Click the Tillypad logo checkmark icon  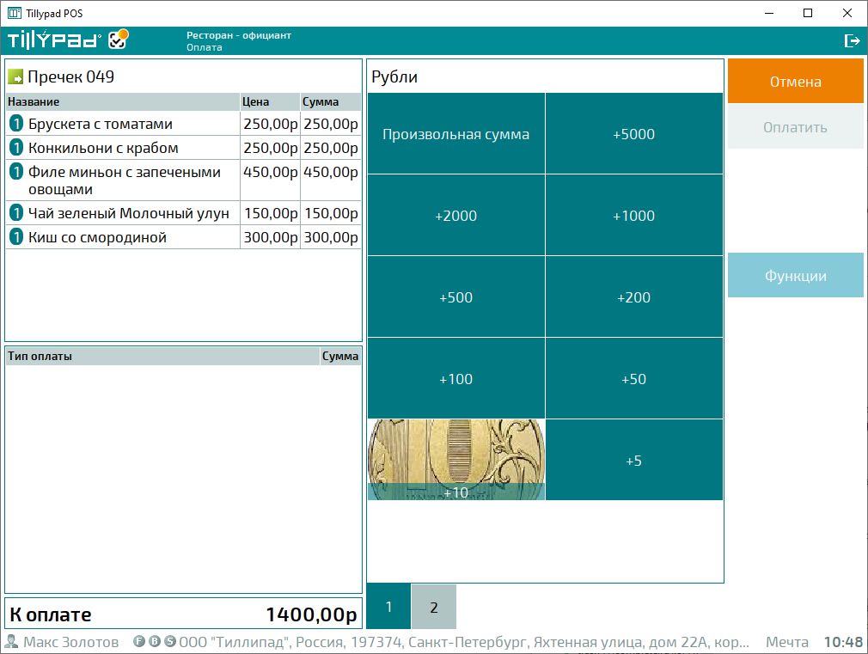pos(119,40)
